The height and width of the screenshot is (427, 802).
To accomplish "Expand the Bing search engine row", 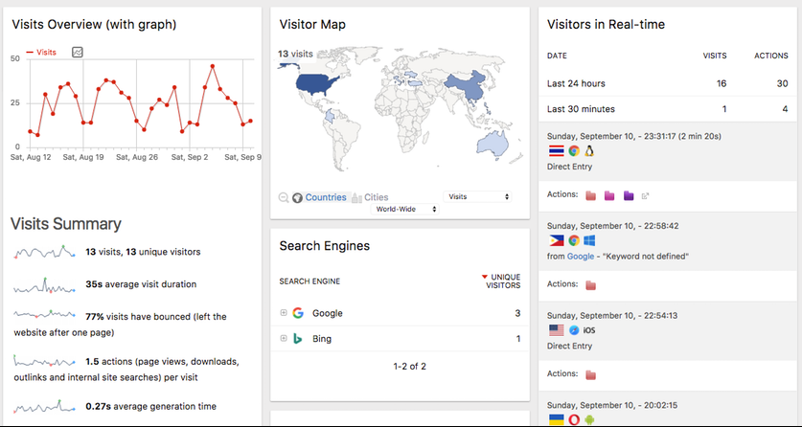I will tap(284, 338).
